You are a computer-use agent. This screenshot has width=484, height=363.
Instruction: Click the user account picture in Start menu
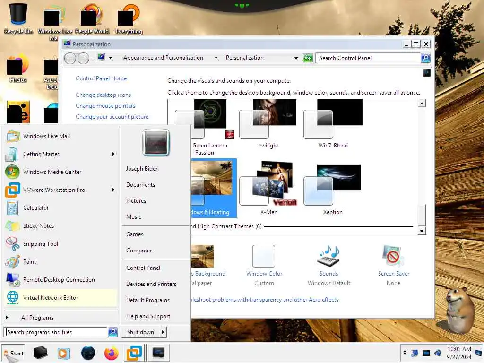(x=156, y=142)
